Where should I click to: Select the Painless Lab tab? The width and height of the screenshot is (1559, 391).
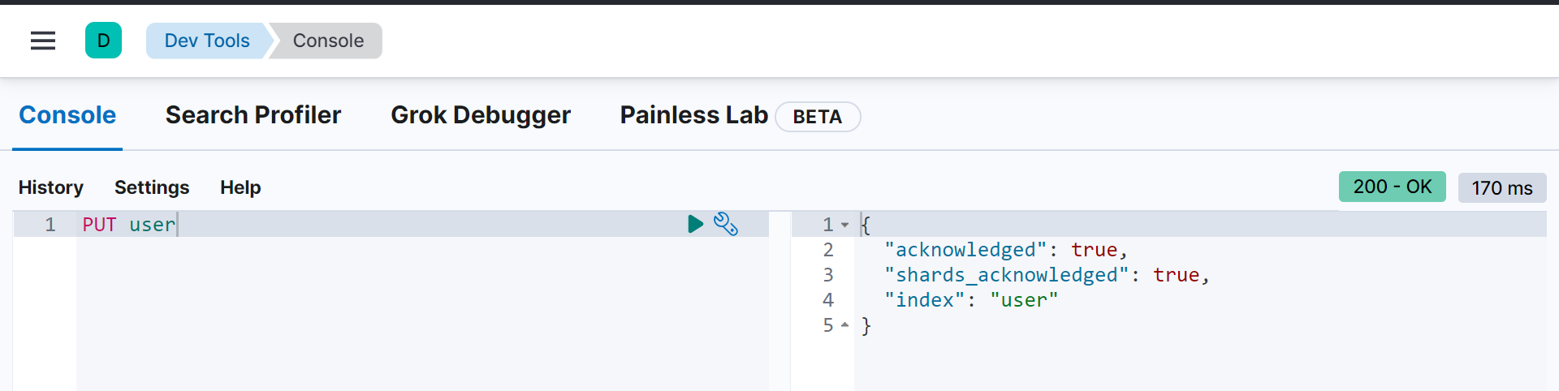pos(693,115)
